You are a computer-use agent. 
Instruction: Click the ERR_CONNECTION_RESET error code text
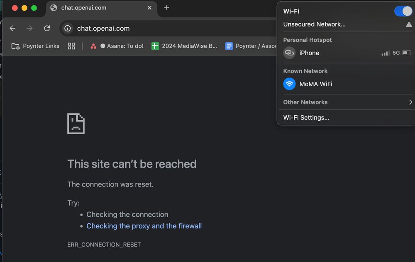[104, 245]
